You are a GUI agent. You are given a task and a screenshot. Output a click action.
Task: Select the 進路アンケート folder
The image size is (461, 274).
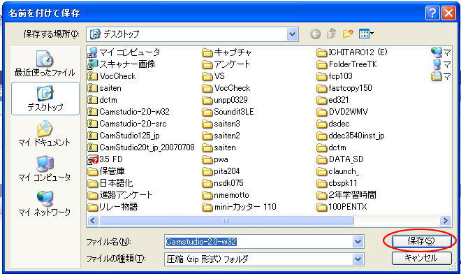[120, 195]
